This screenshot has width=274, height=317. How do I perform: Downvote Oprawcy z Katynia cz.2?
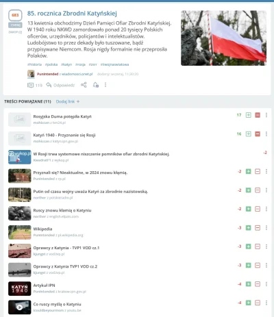point(258,265)
